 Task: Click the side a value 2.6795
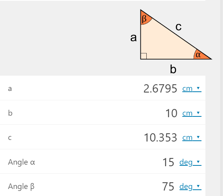pyautogui.click(x=160, y=89)
